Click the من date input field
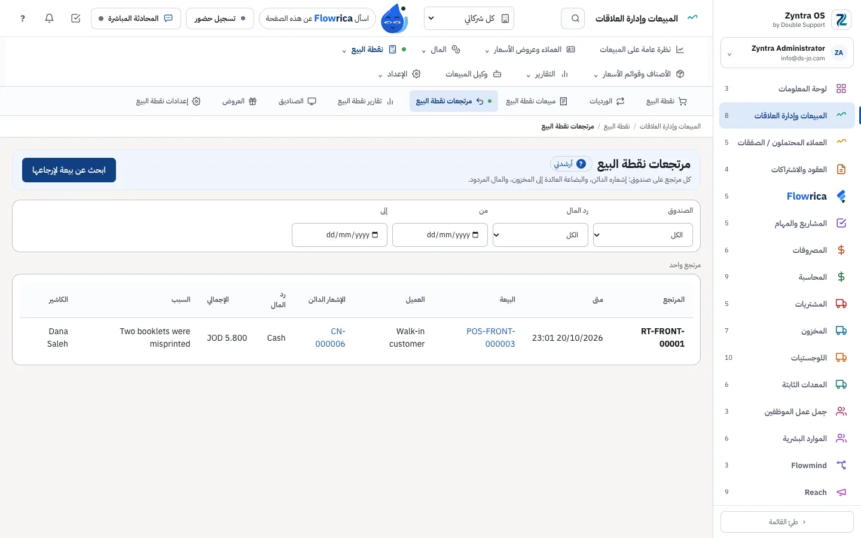 click(440, 235)
